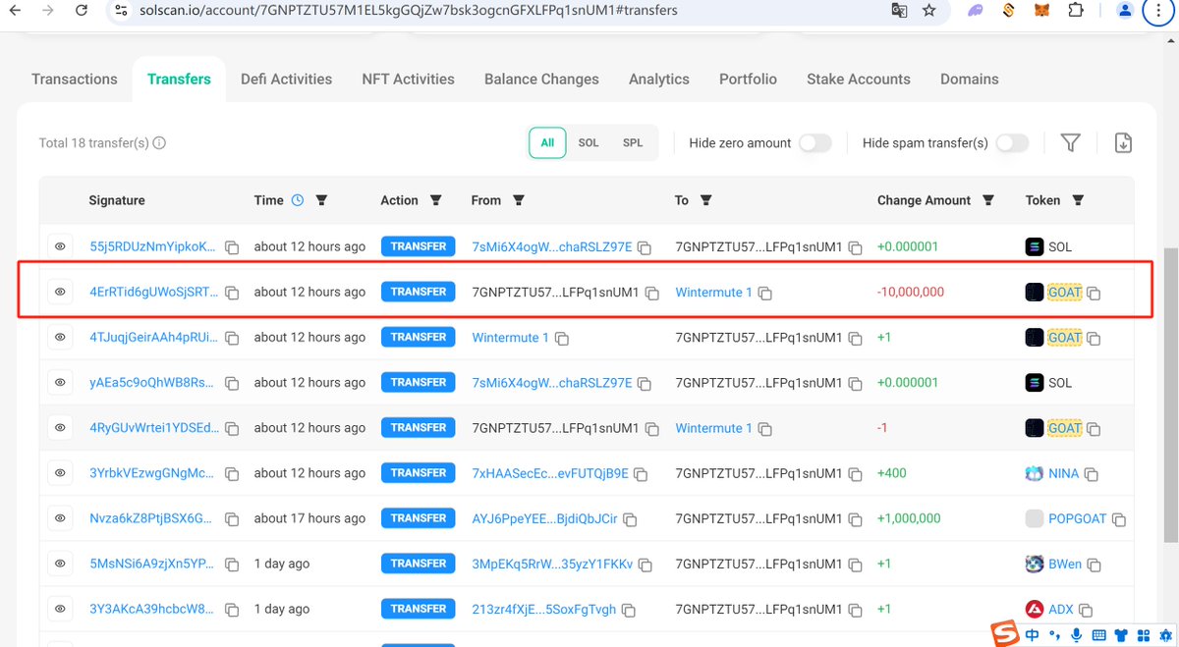
Task: Preview the 4ErRTid6gUWoSjSRT transaction with the eye icon
Action: [60, 292]
